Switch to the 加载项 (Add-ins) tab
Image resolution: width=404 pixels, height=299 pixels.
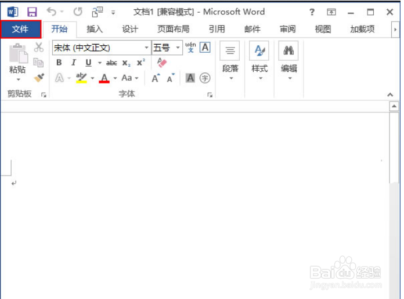[362, 29]
